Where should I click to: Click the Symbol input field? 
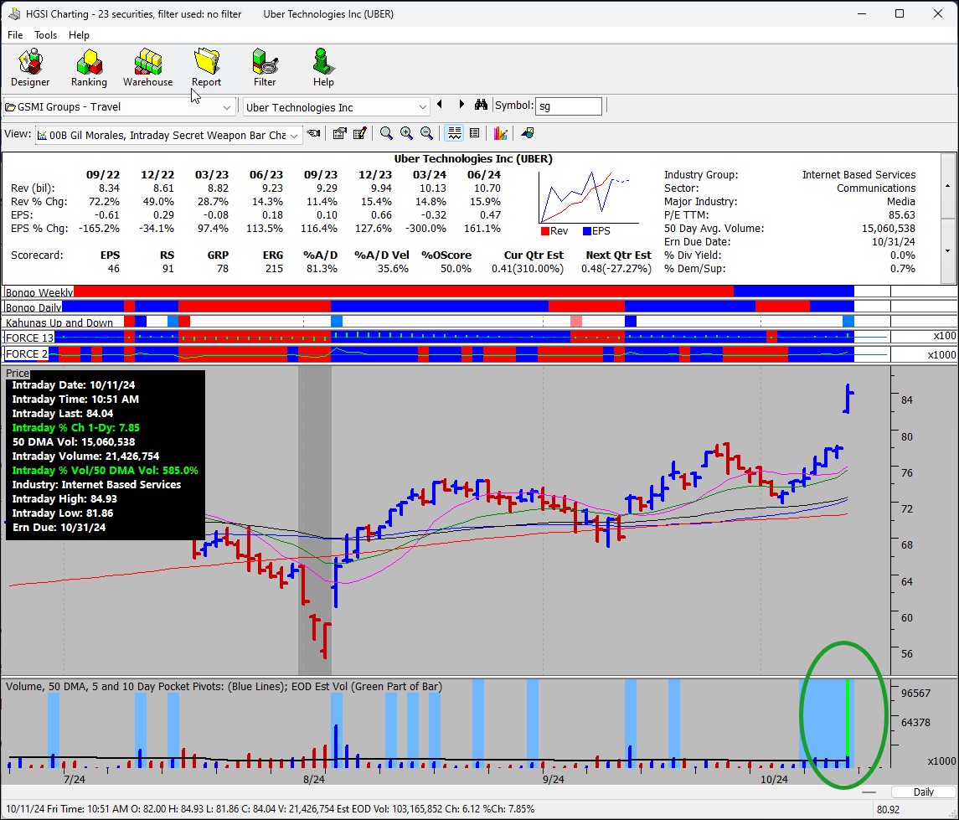click(568, 106)
